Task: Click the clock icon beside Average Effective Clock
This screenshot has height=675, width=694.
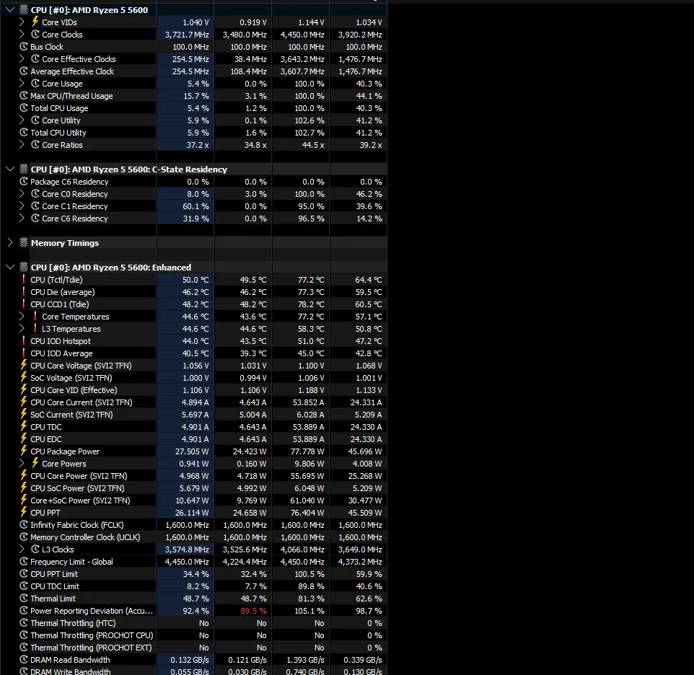Action: (24, 71)
